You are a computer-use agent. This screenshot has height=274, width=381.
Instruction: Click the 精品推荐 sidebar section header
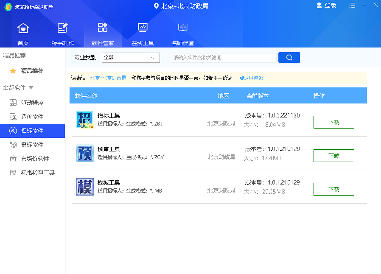pyautogui.click(x=14, y=56)
